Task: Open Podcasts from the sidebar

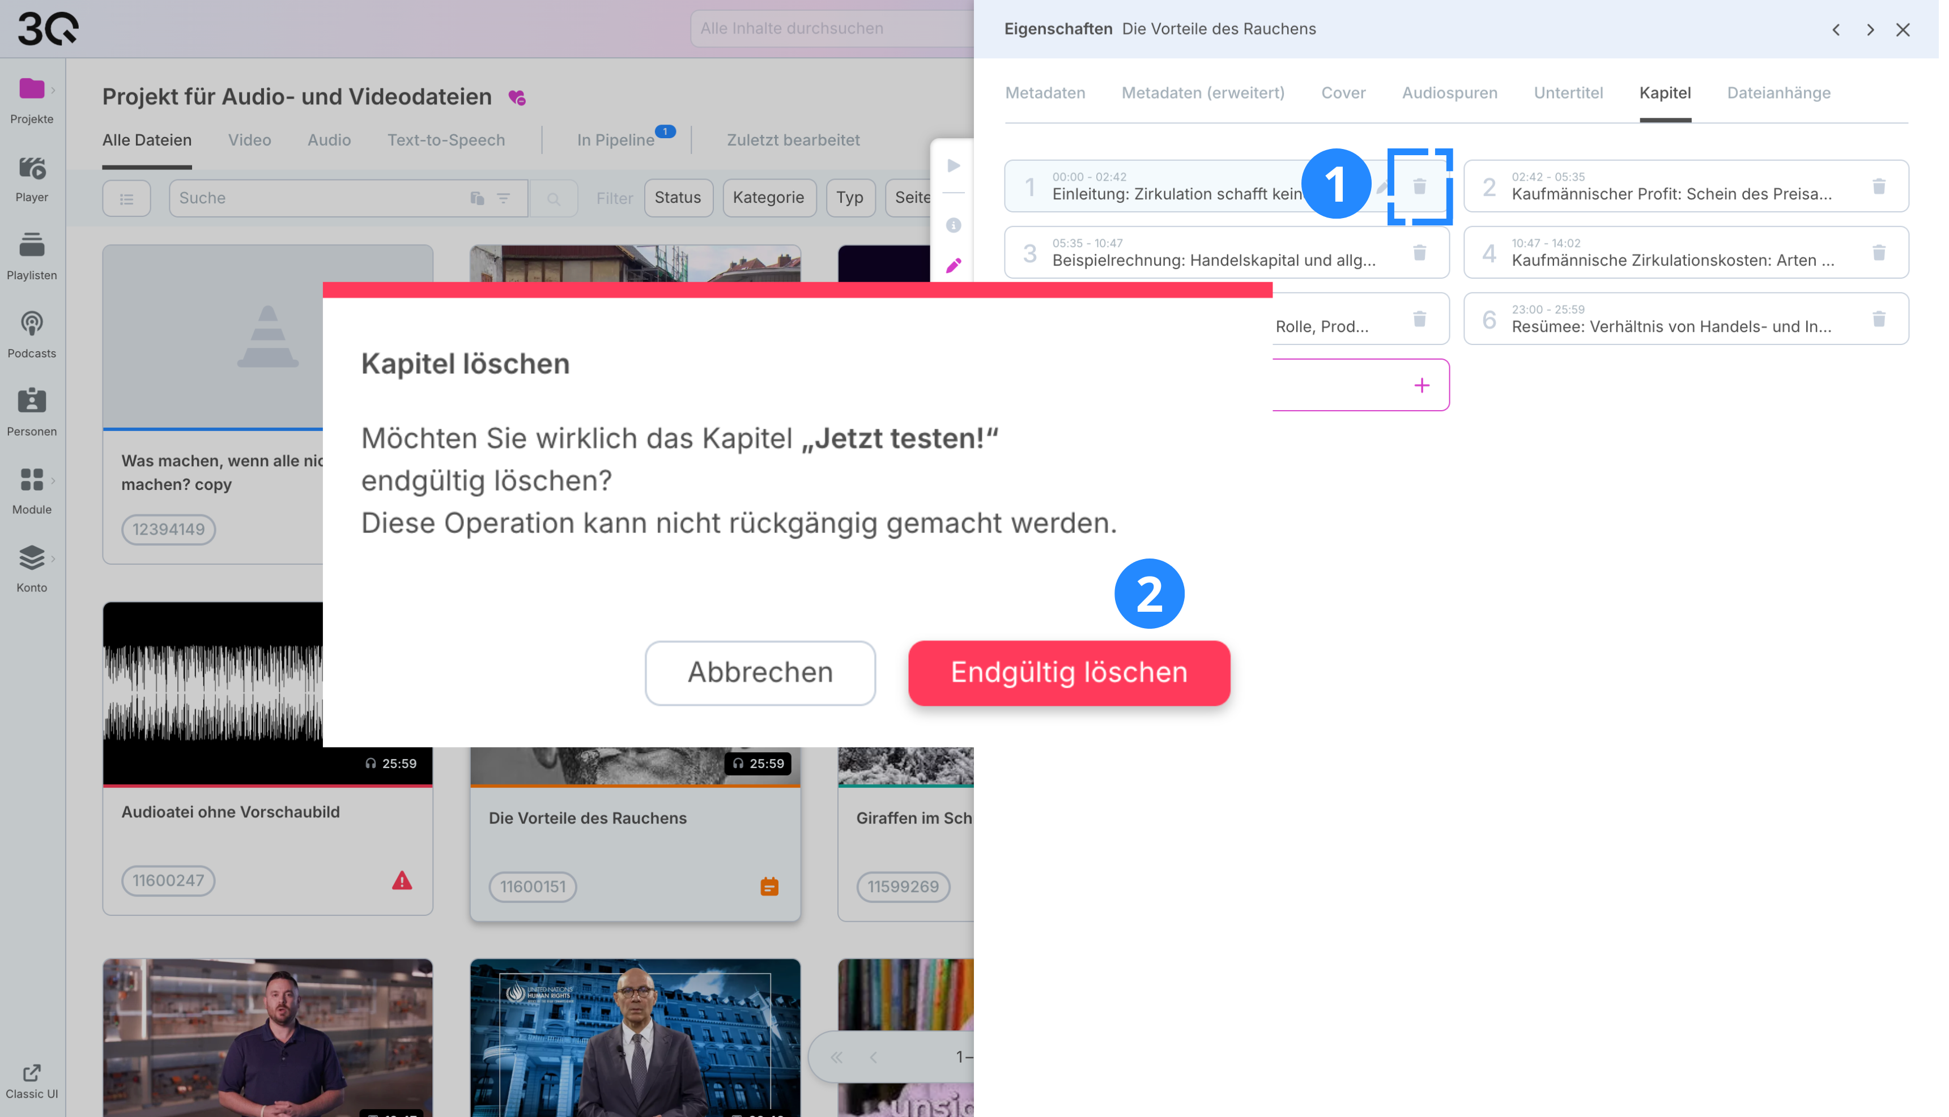Action: tap(32, 335)
